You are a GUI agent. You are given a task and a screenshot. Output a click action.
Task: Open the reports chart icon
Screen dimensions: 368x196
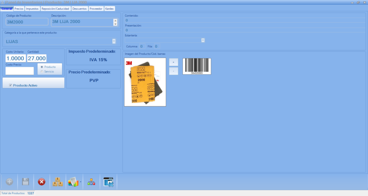click(73, 182)
